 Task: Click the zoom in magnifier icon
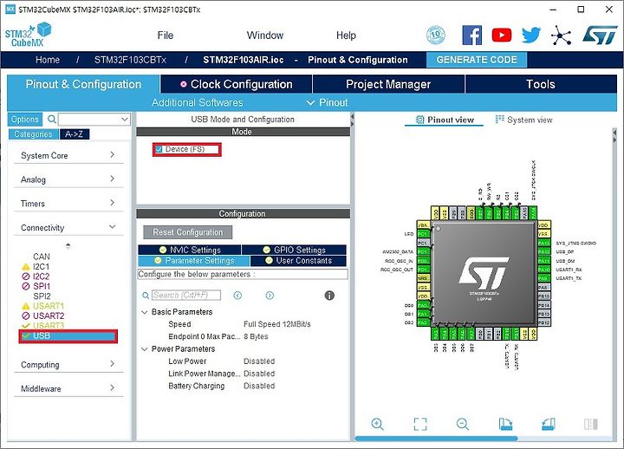point(377,424)
